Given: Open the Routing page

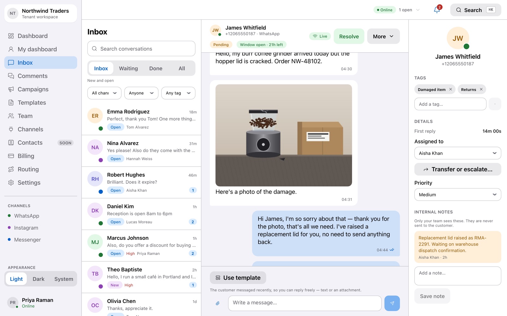Looking at the screenshot, I should pos(41,169).
